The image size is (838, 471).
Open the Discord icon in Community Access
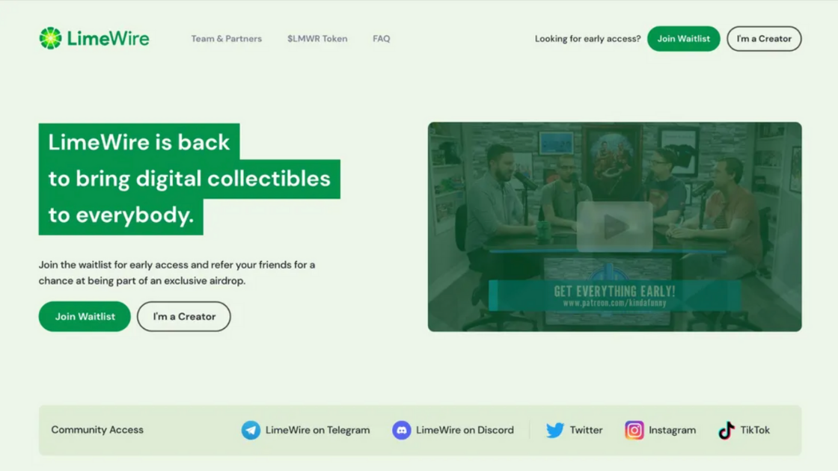(x=401, y=430)
